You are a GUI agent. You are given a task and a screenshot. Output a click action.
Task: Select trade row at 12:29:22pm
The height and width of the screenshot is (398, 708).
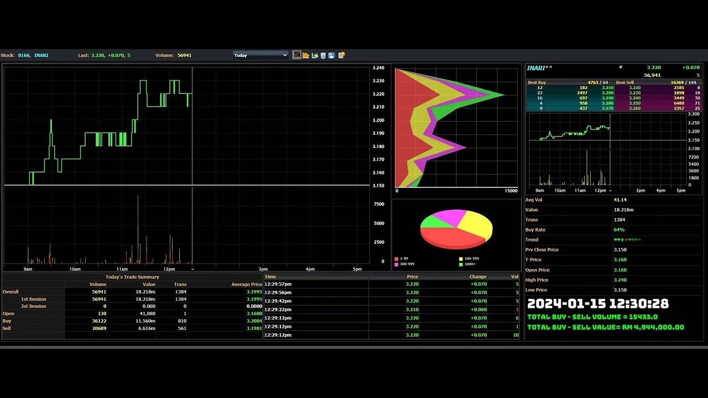pyautogui.click(x=392, y=310)
